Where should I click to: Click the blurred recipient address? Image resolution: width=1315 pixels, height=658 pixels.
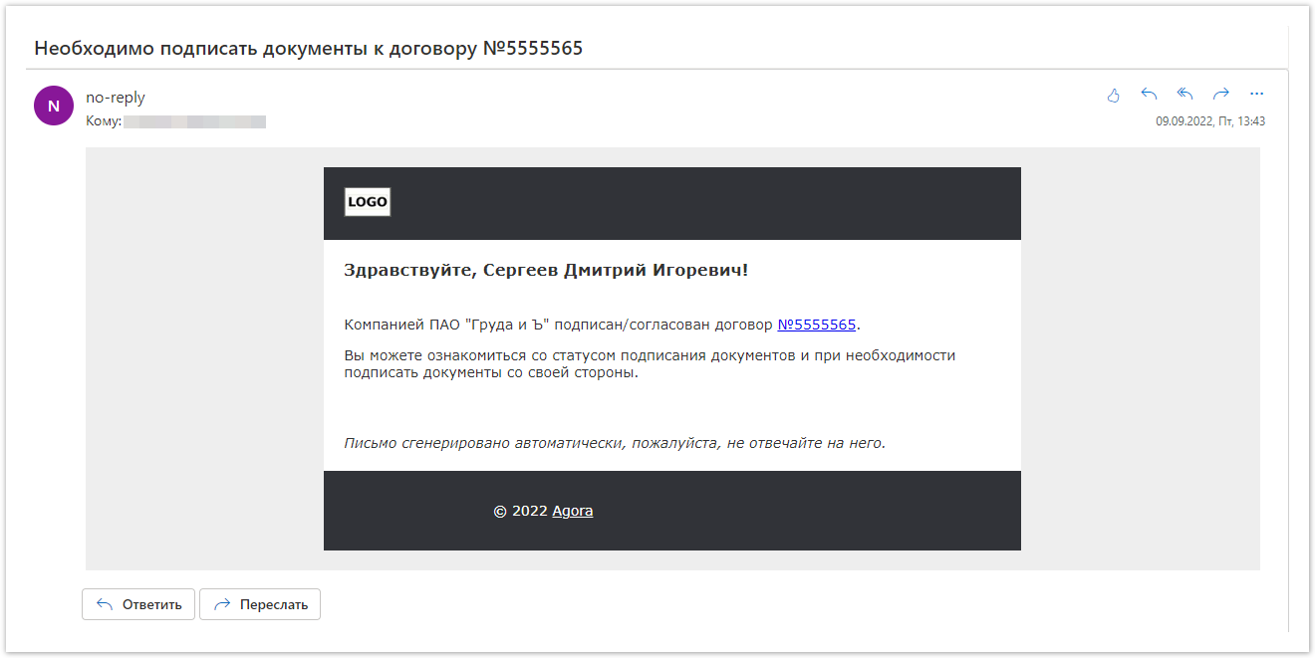[x=195, y=121]
